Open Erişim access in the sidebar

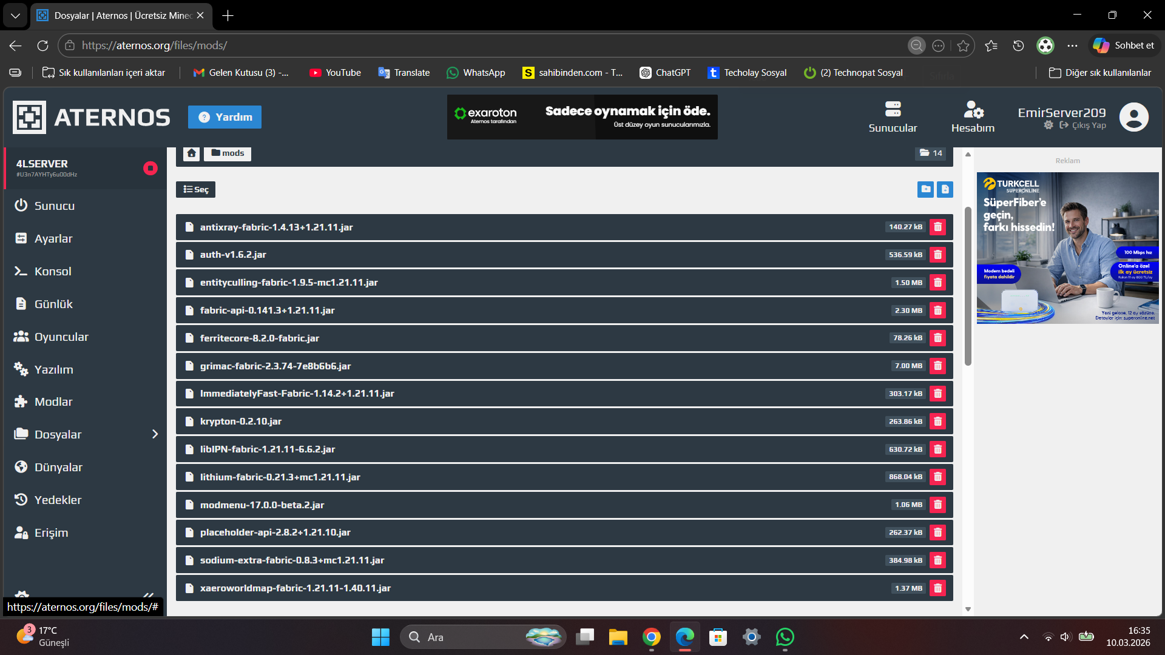(85, 532)
